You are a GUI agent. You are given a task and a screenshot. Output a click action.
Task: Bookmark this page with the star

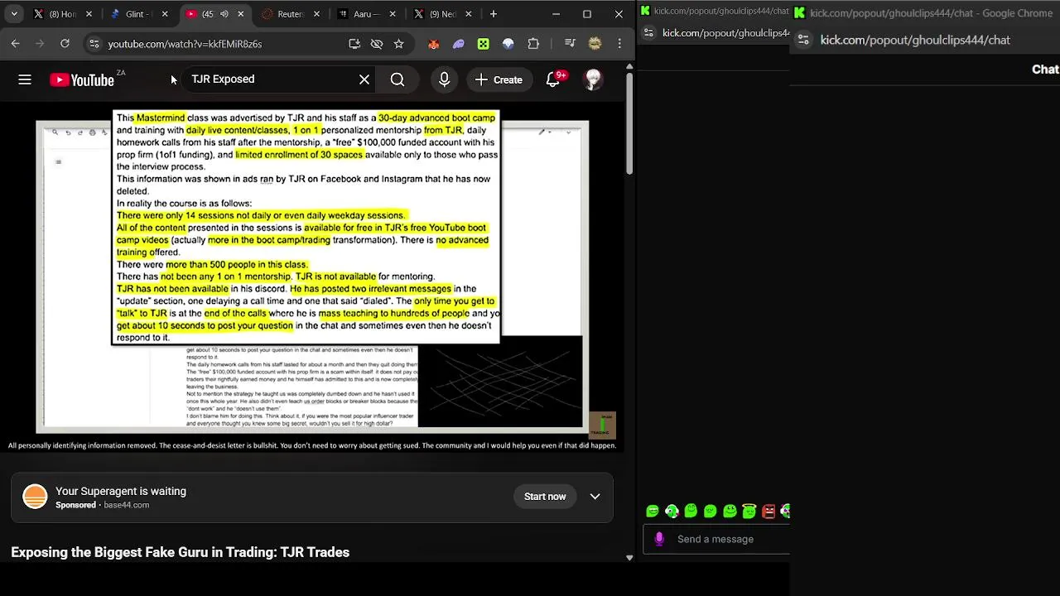point(399,44)
